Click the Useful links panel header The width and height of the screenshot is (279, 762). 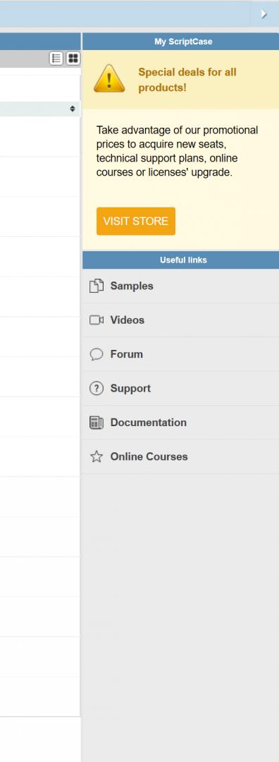click(x=180, y=260)
